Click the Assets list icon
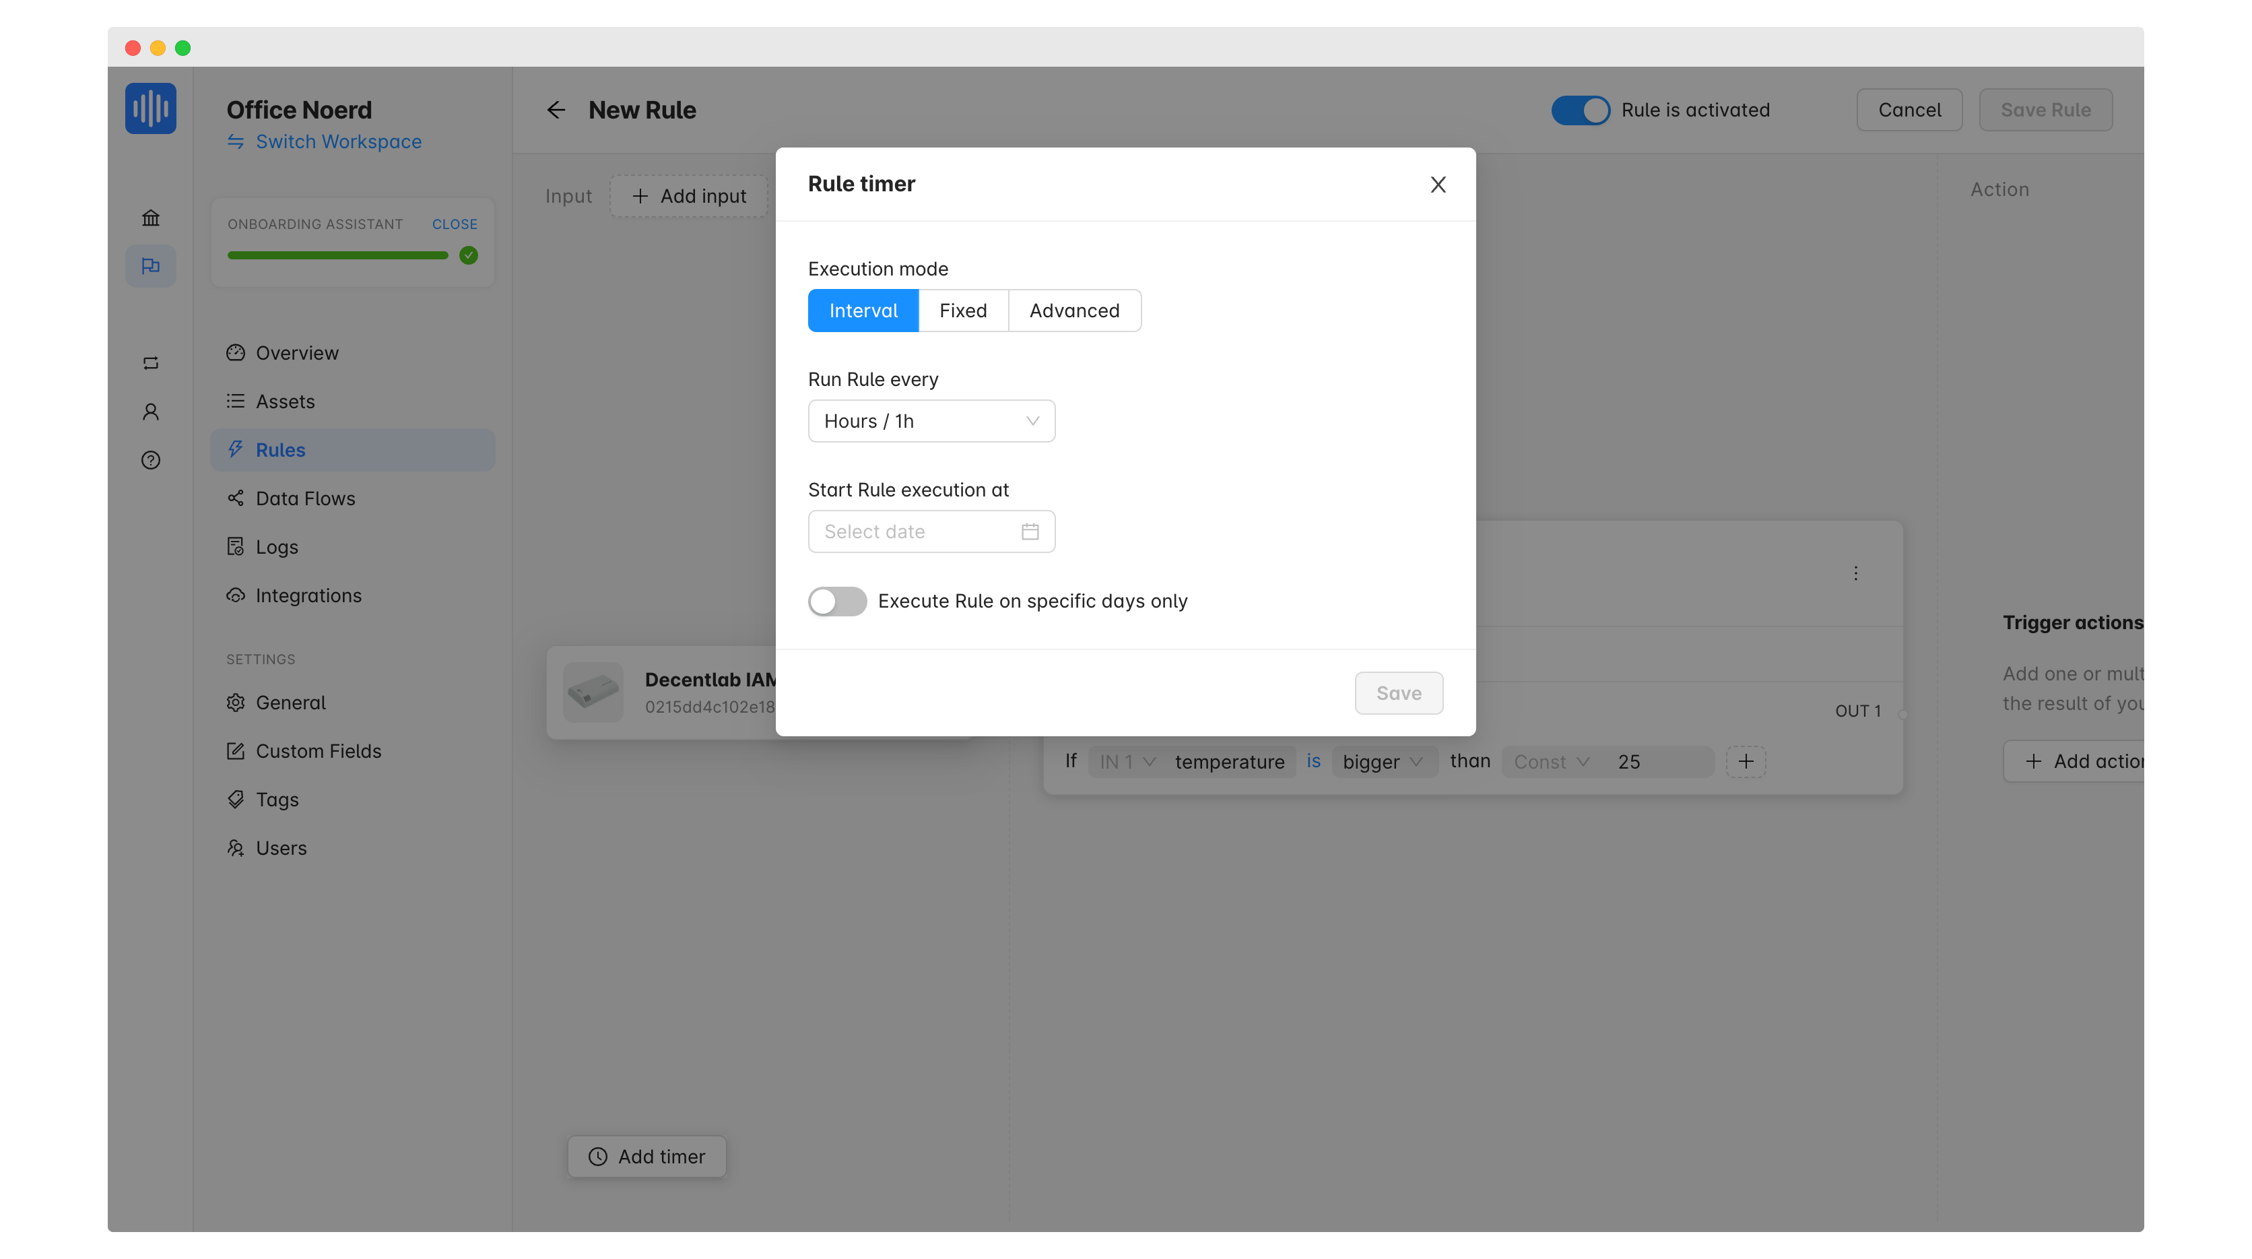2252x1259 pixels. tap(235, 401)
